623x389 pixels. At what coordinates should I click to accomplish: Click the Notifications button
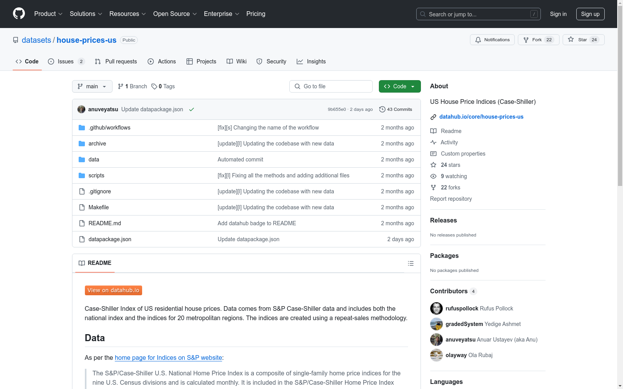tap(493, 40)
